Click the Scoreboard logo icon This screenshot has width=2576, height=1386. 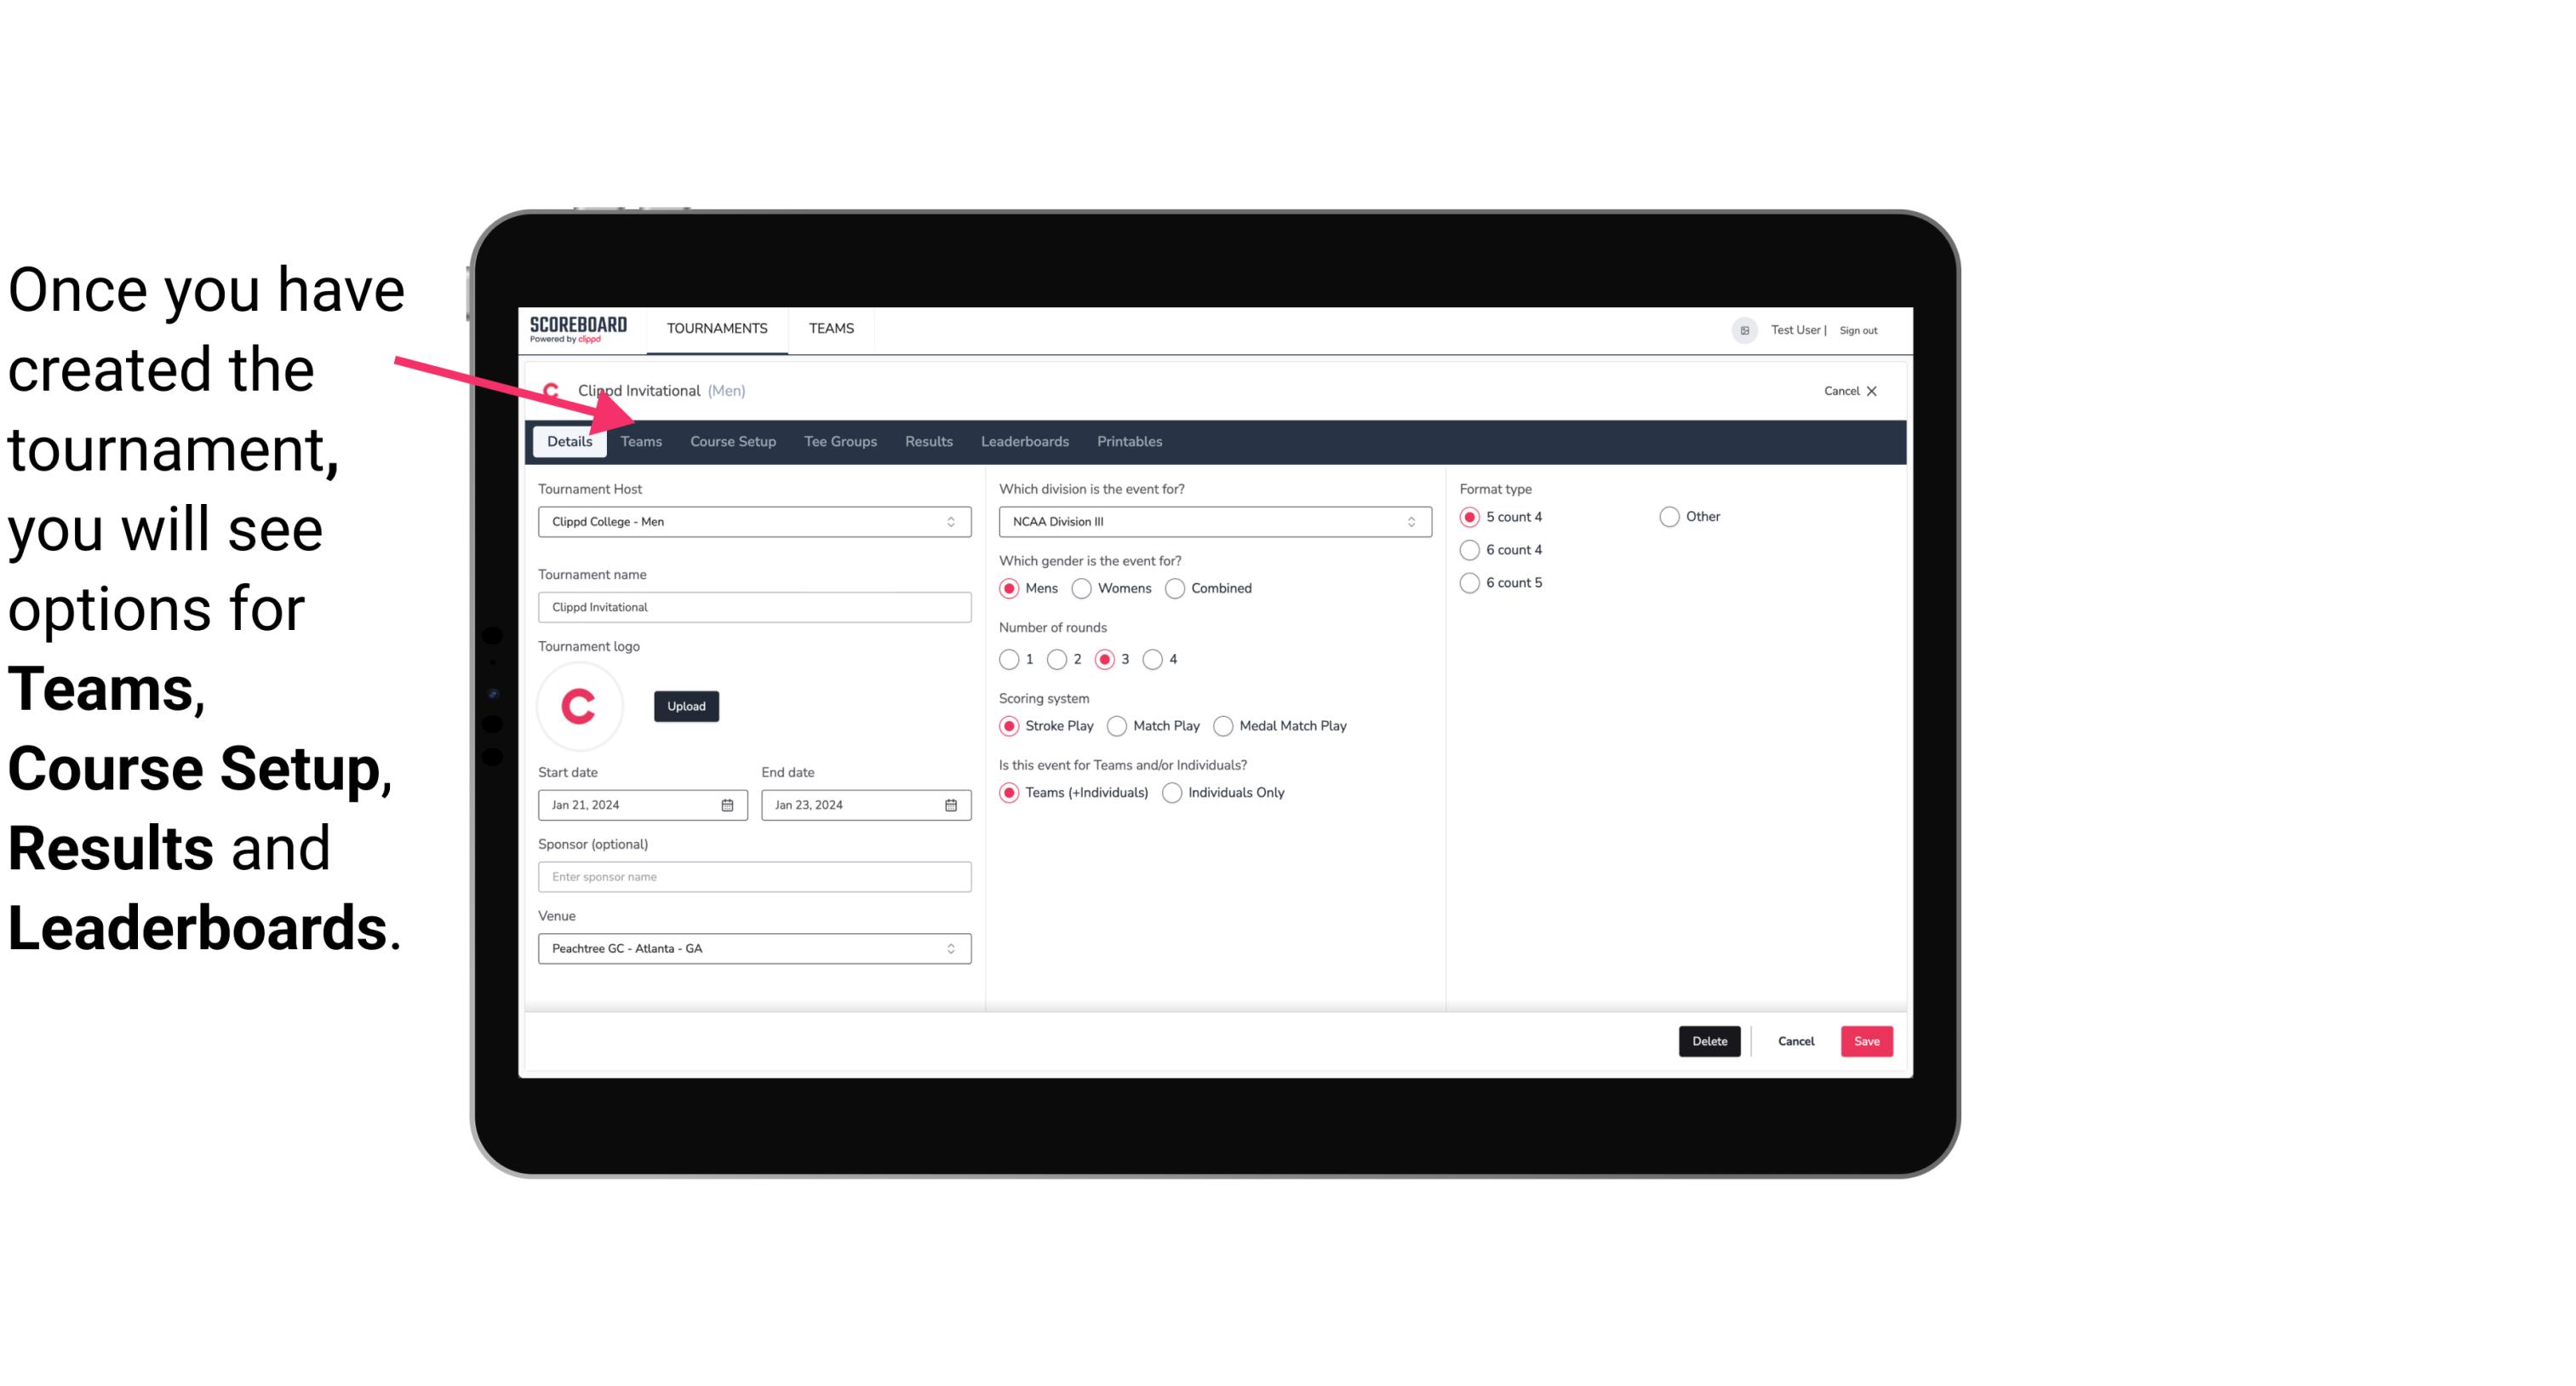[x=578, y=329]
